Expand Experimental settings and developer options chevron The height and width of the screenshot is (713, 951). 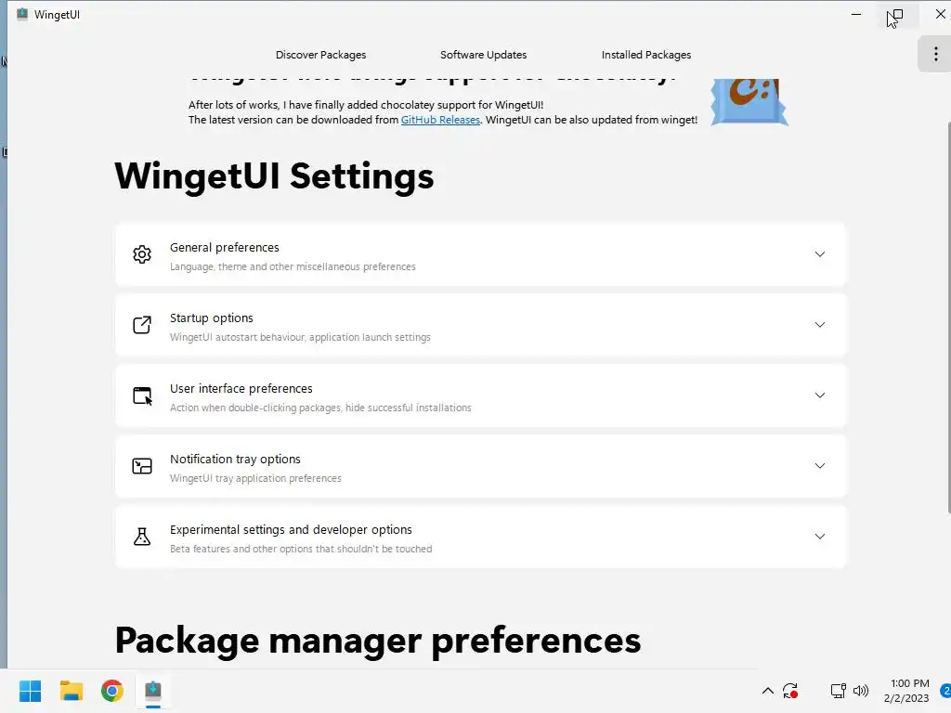(x=819, y=537)
